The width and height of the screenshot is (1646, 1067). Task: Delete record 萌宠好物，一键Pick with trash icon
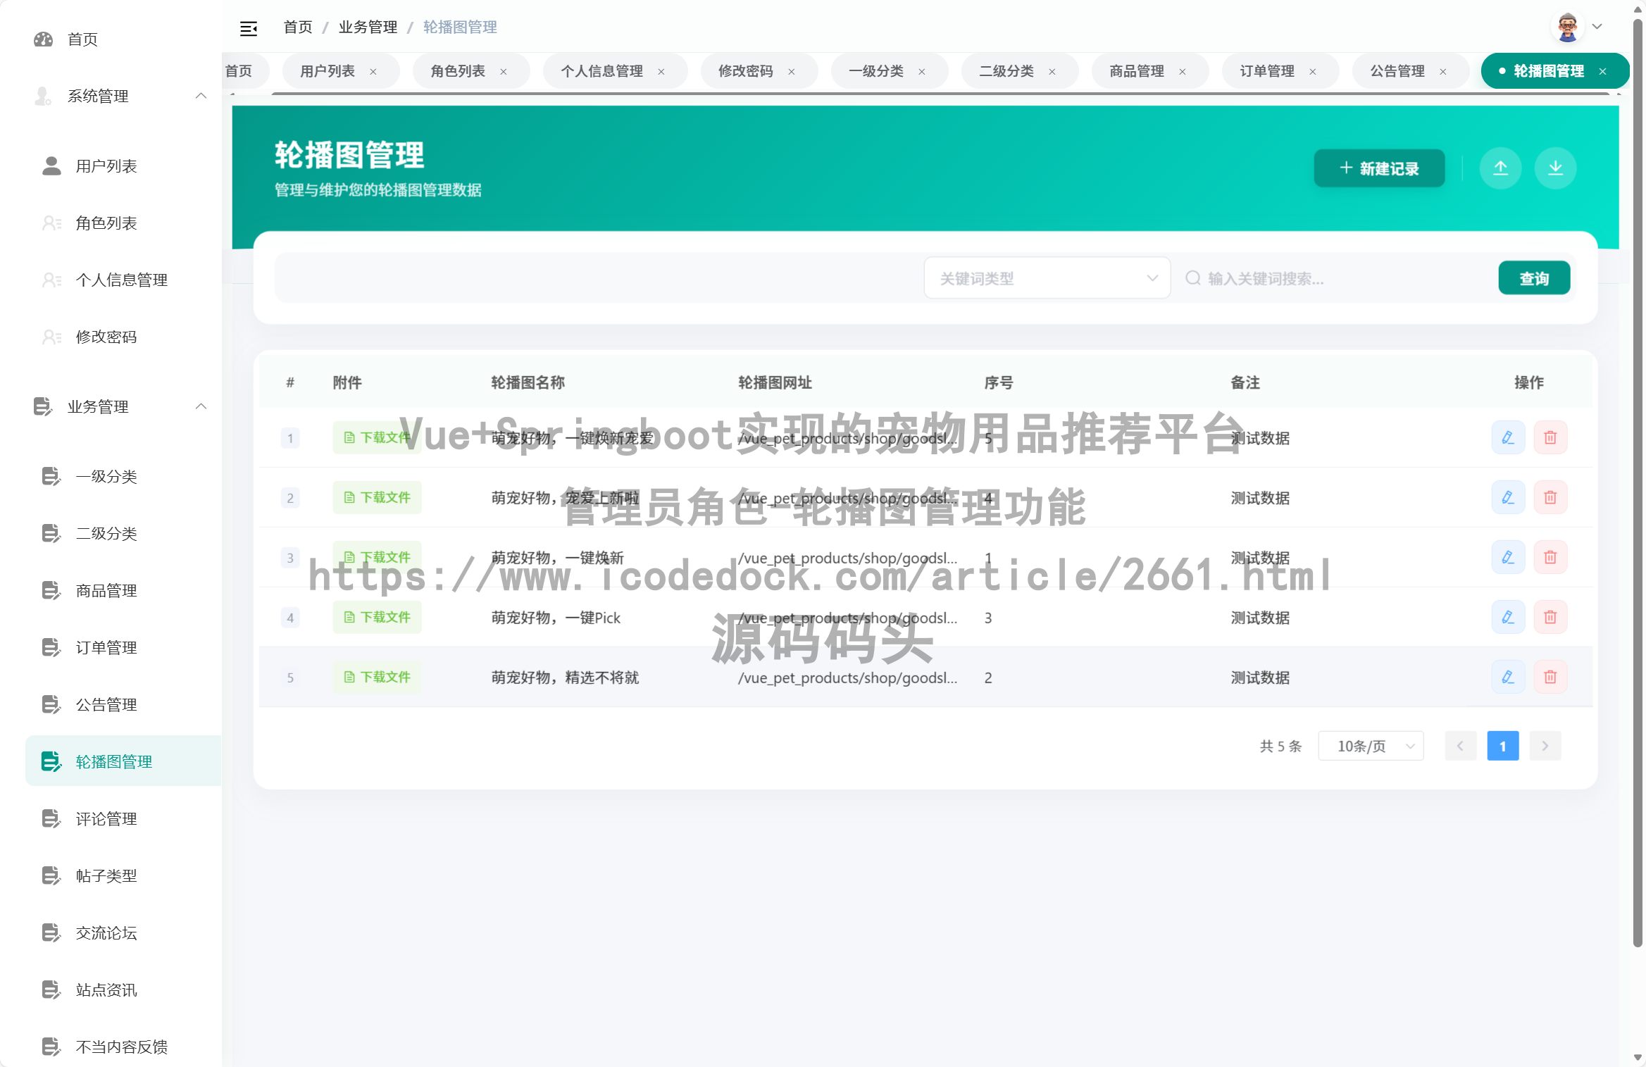[1550, 617]
